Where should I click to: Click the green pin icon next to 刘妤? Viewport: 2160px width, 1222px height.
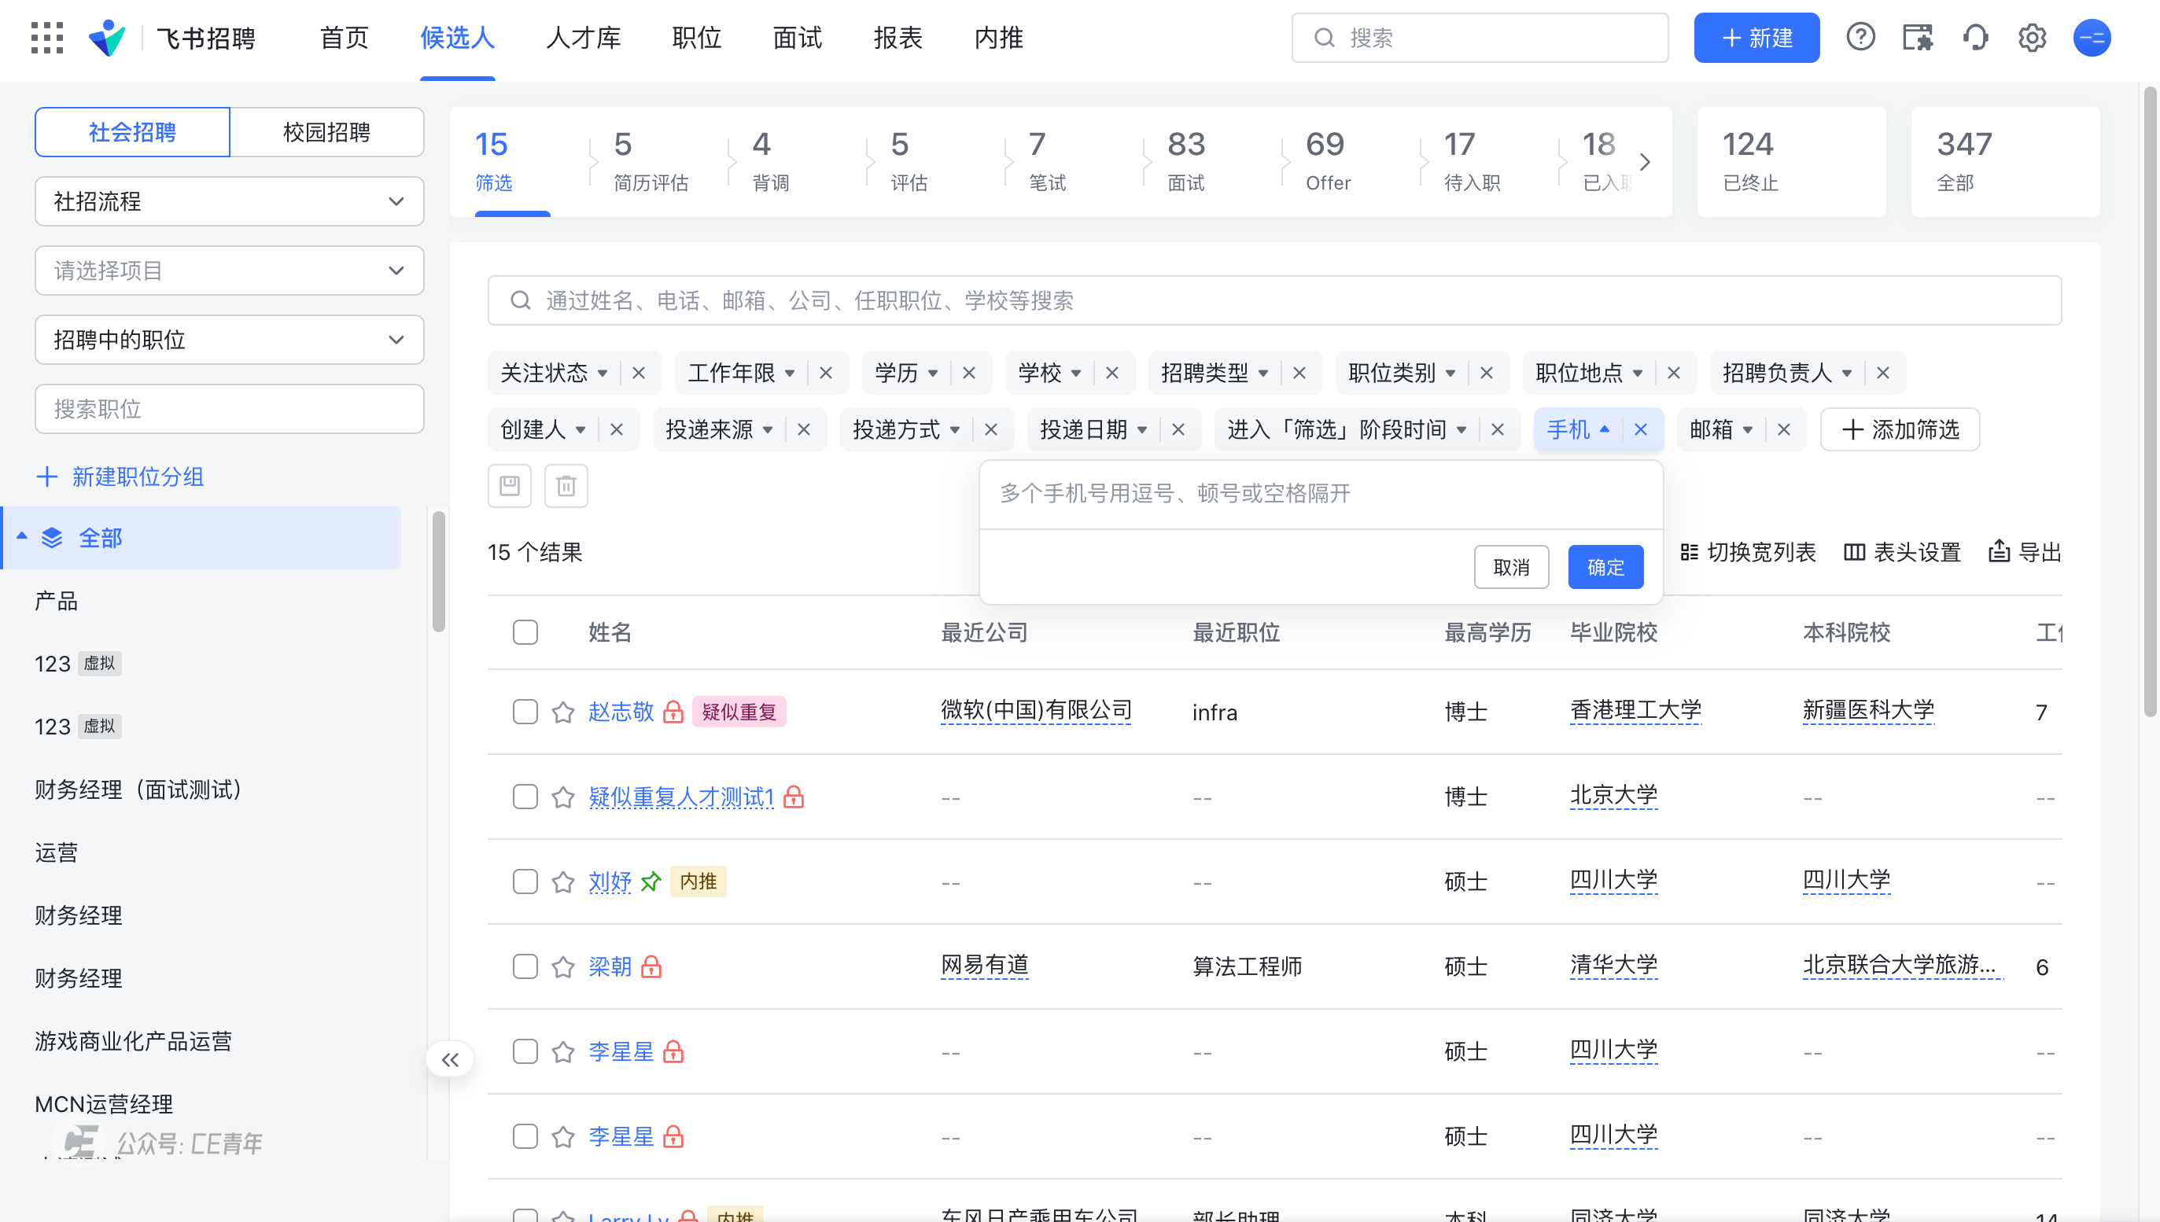pyautogui.click(x=651, y=882)
